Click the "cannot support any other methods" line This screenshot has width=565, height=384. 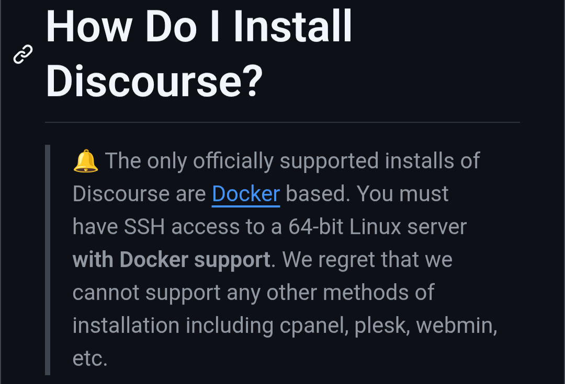click(x=253, y=293)
